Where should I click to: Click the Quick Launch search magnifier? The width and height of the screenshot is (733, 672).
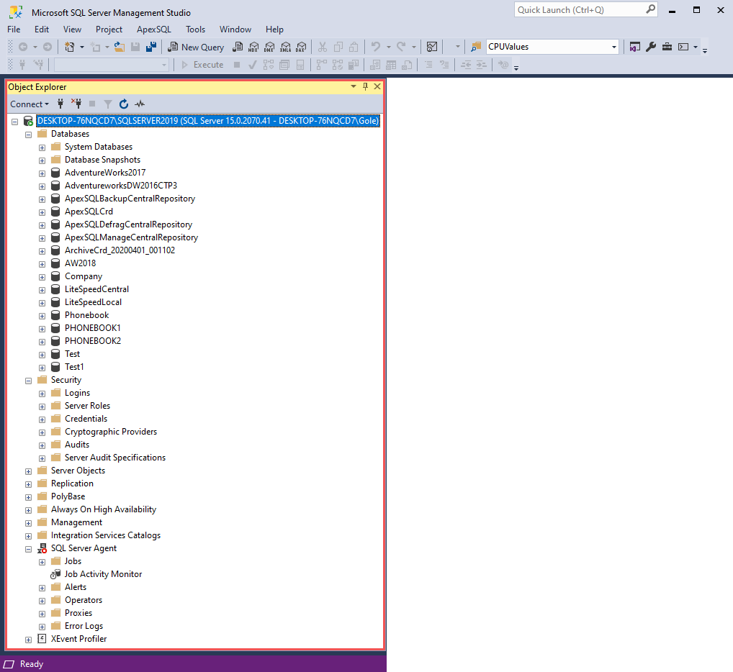click(x=650, y=9)
